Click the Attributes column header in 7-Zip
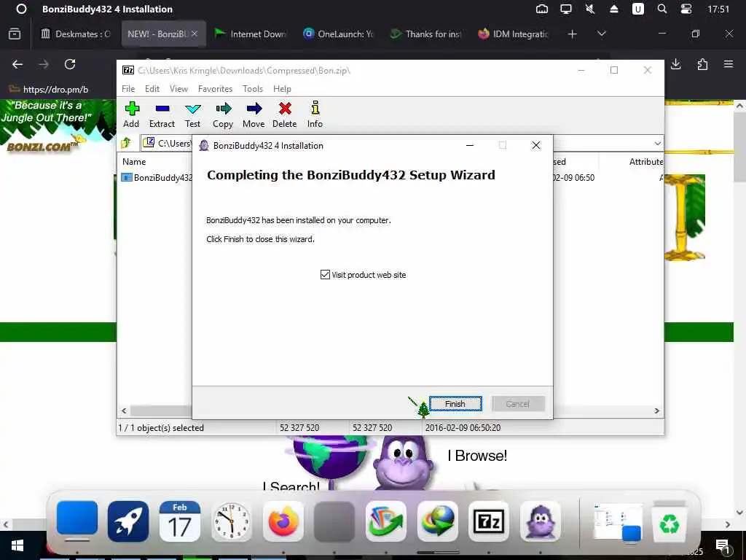The height and width of the screenshot is (560, 746). click(x=645, y=162)
